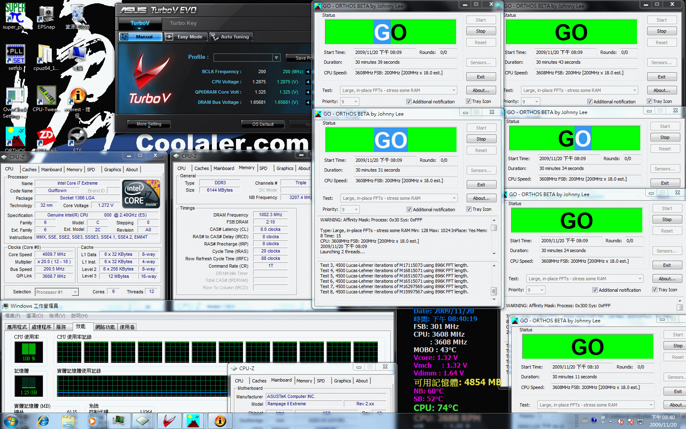Switch to CPU-Z taskbar icon
Screen dimensions: 686x429
(x=143, y=421)
